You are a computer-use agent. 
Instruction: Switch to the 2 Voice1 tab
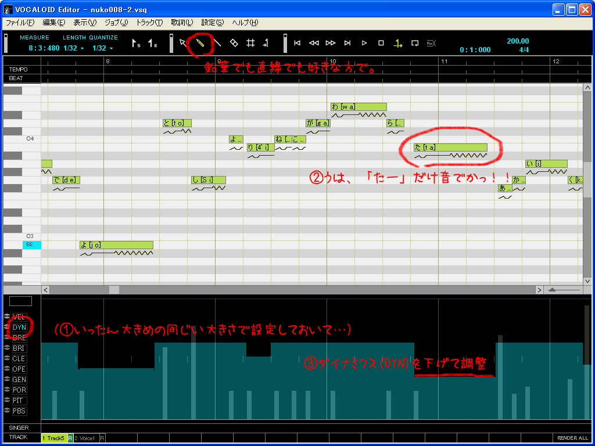point(86,438)
